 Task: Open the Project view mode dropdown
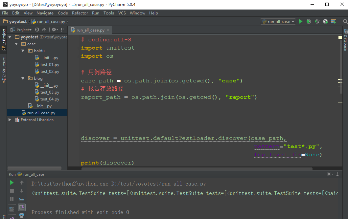pos(21,30)
